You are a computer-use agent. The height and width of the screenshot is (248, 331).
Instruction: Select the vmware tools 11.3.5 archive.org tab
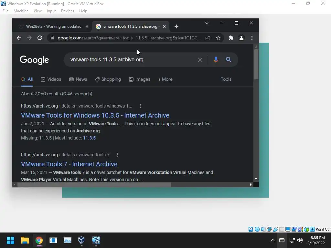130,26
